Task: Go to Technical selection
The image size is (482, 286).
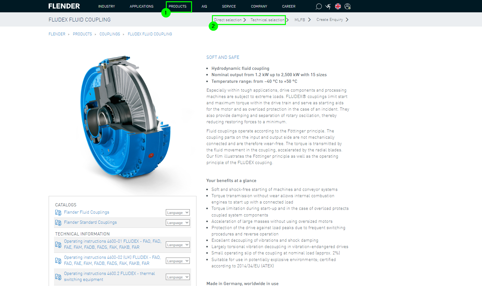Action: click(x=267, y=20)
